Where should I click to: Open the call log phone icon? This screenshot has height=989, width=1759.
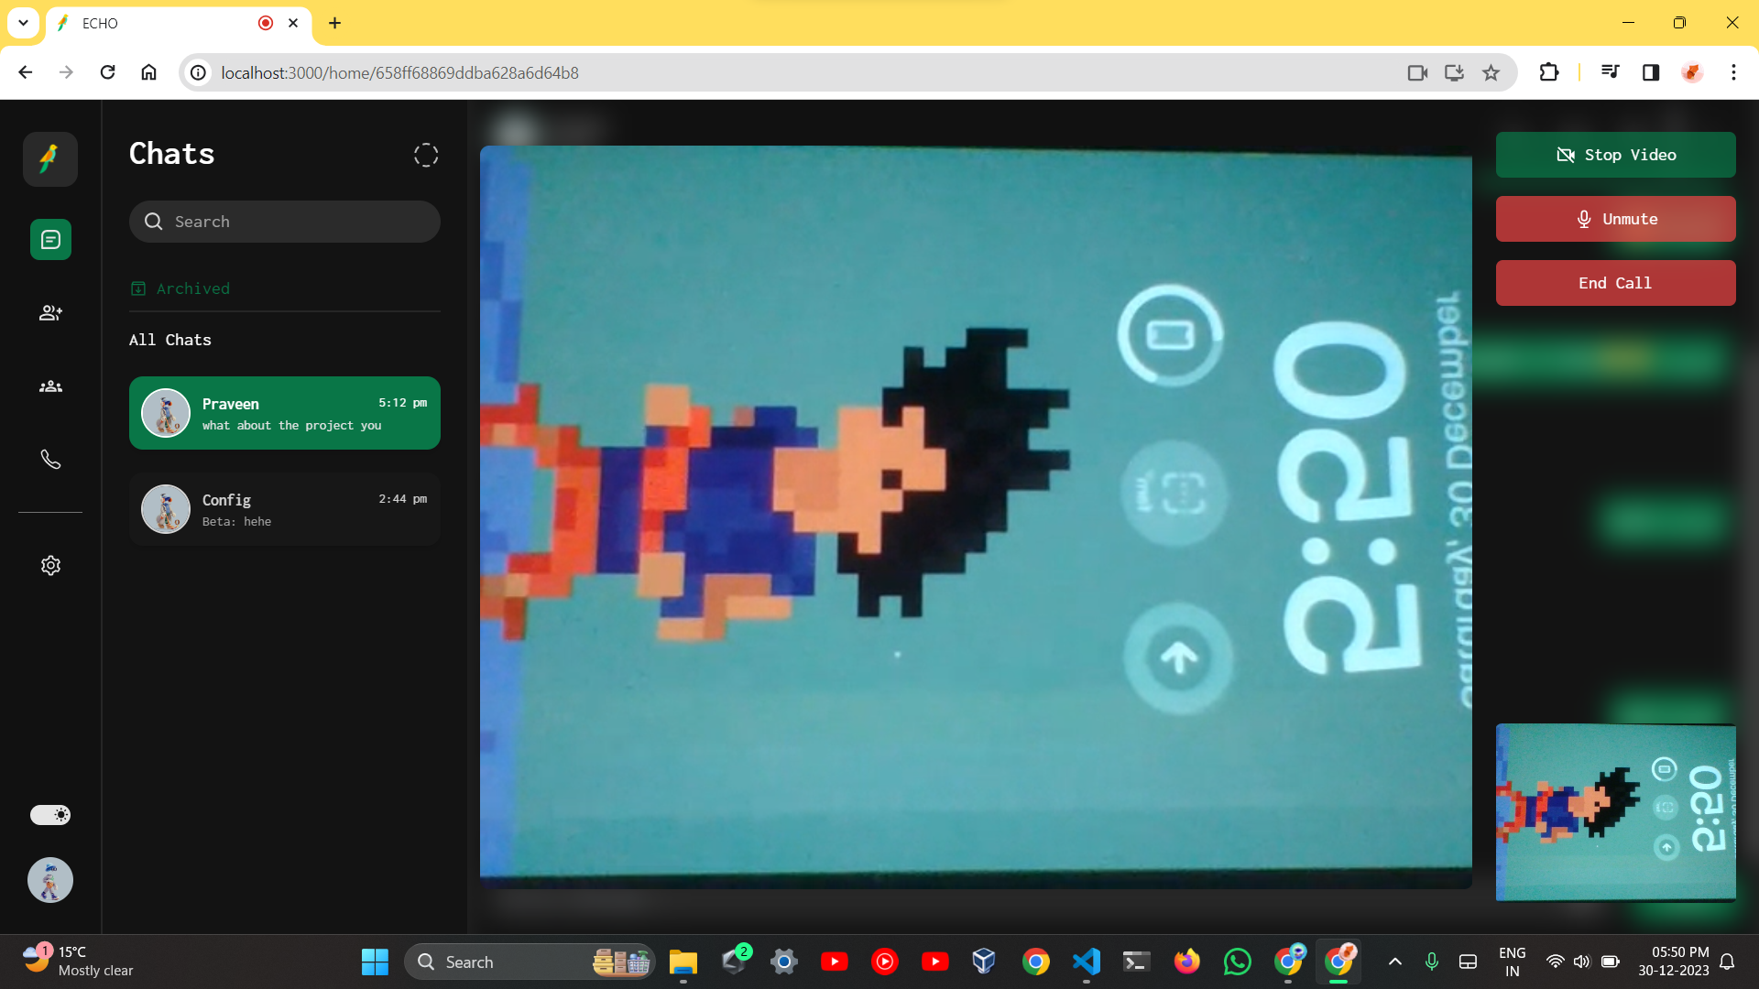click(50, 460)
